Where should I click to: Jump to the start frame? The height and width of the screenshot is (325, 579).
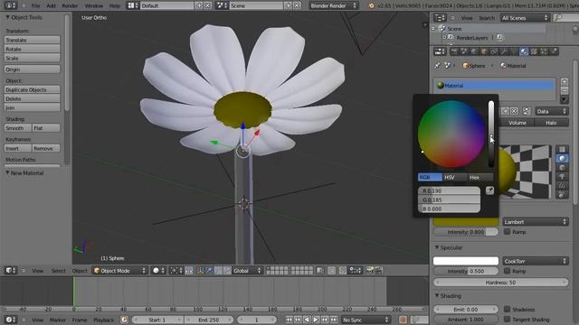click(x=289, y=320)
